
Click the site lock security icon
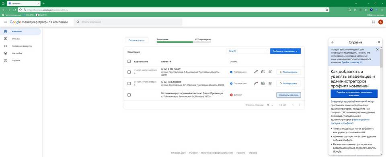click(24, 10)
